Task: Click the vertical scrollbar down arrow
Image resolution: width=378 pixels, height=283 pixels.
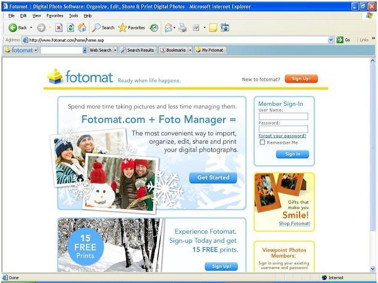Action: click(372, 269)
